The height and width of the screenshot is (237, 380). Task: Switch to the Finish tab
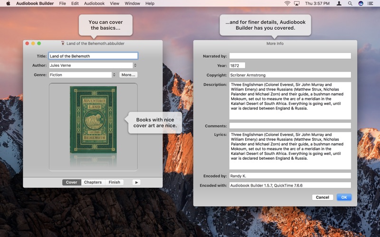pyautogui.click(x=114, y=182)
